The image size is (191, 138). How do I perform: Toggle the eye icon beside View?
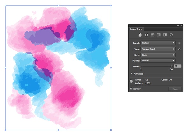(179, 49)
